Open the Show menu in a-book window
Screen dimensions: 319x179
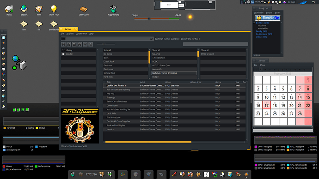click(262, 65)
